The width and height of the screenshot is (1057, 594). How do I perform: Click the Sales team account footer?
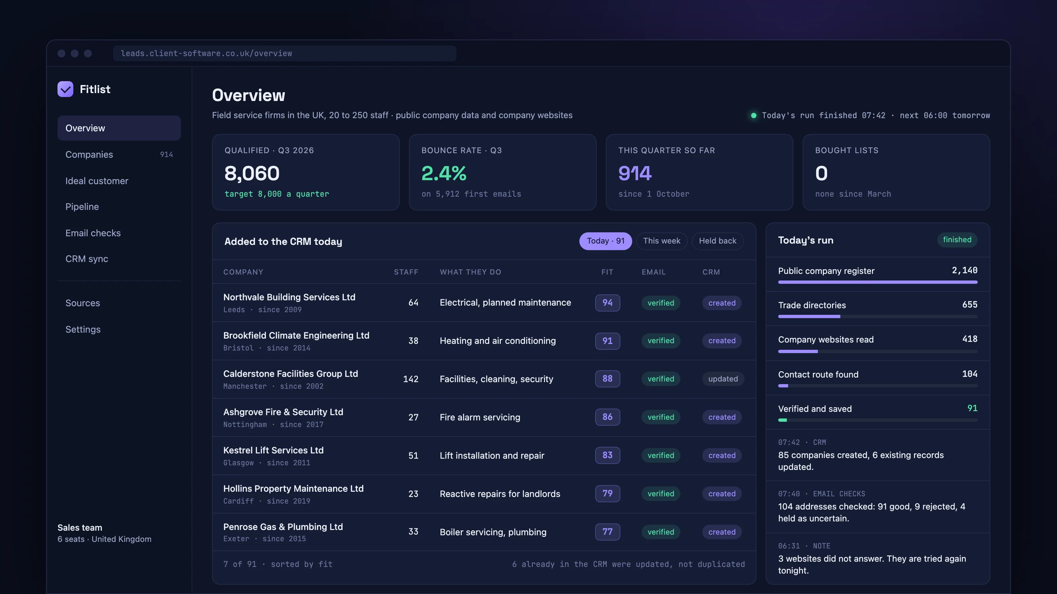coord(105,533)
